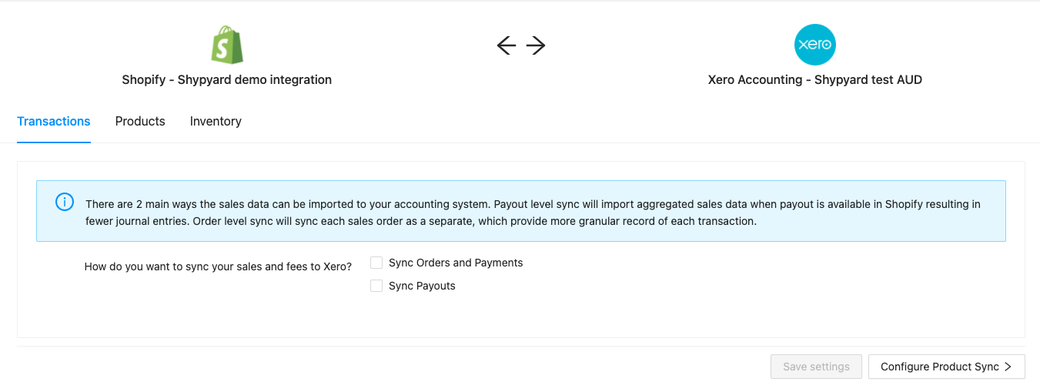Click the Xero round logo
The width and height of the screenshot is (1040, 392).
(x=814, y=45)
